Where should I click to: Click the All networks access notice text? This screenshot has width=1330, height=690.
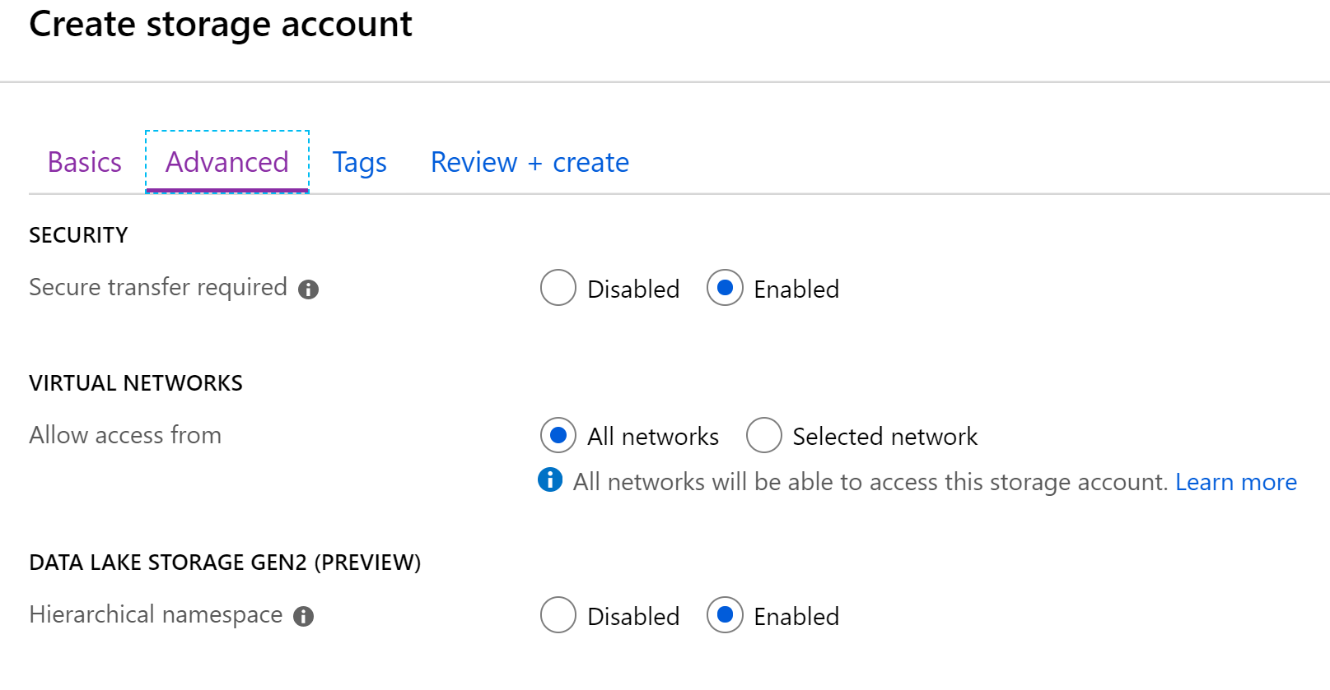870,482
